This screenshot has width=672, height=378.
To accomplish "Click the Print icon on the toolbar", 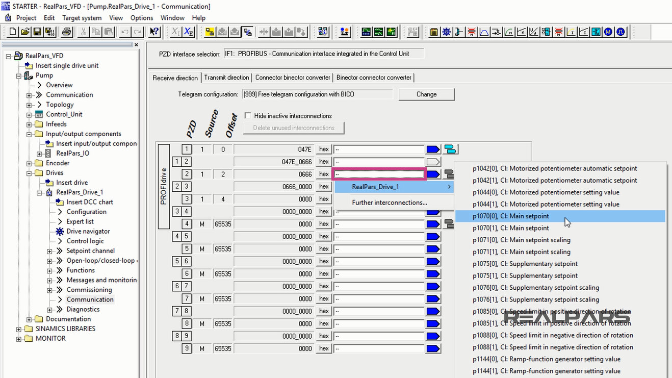I will [x=67, y=32].
